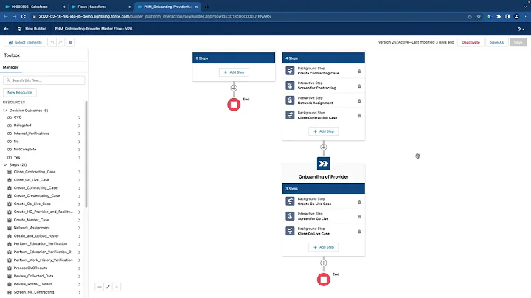
Task: Click the Close Go Live Case step icon
Action: pyautogui.click(x=290, y=231)
